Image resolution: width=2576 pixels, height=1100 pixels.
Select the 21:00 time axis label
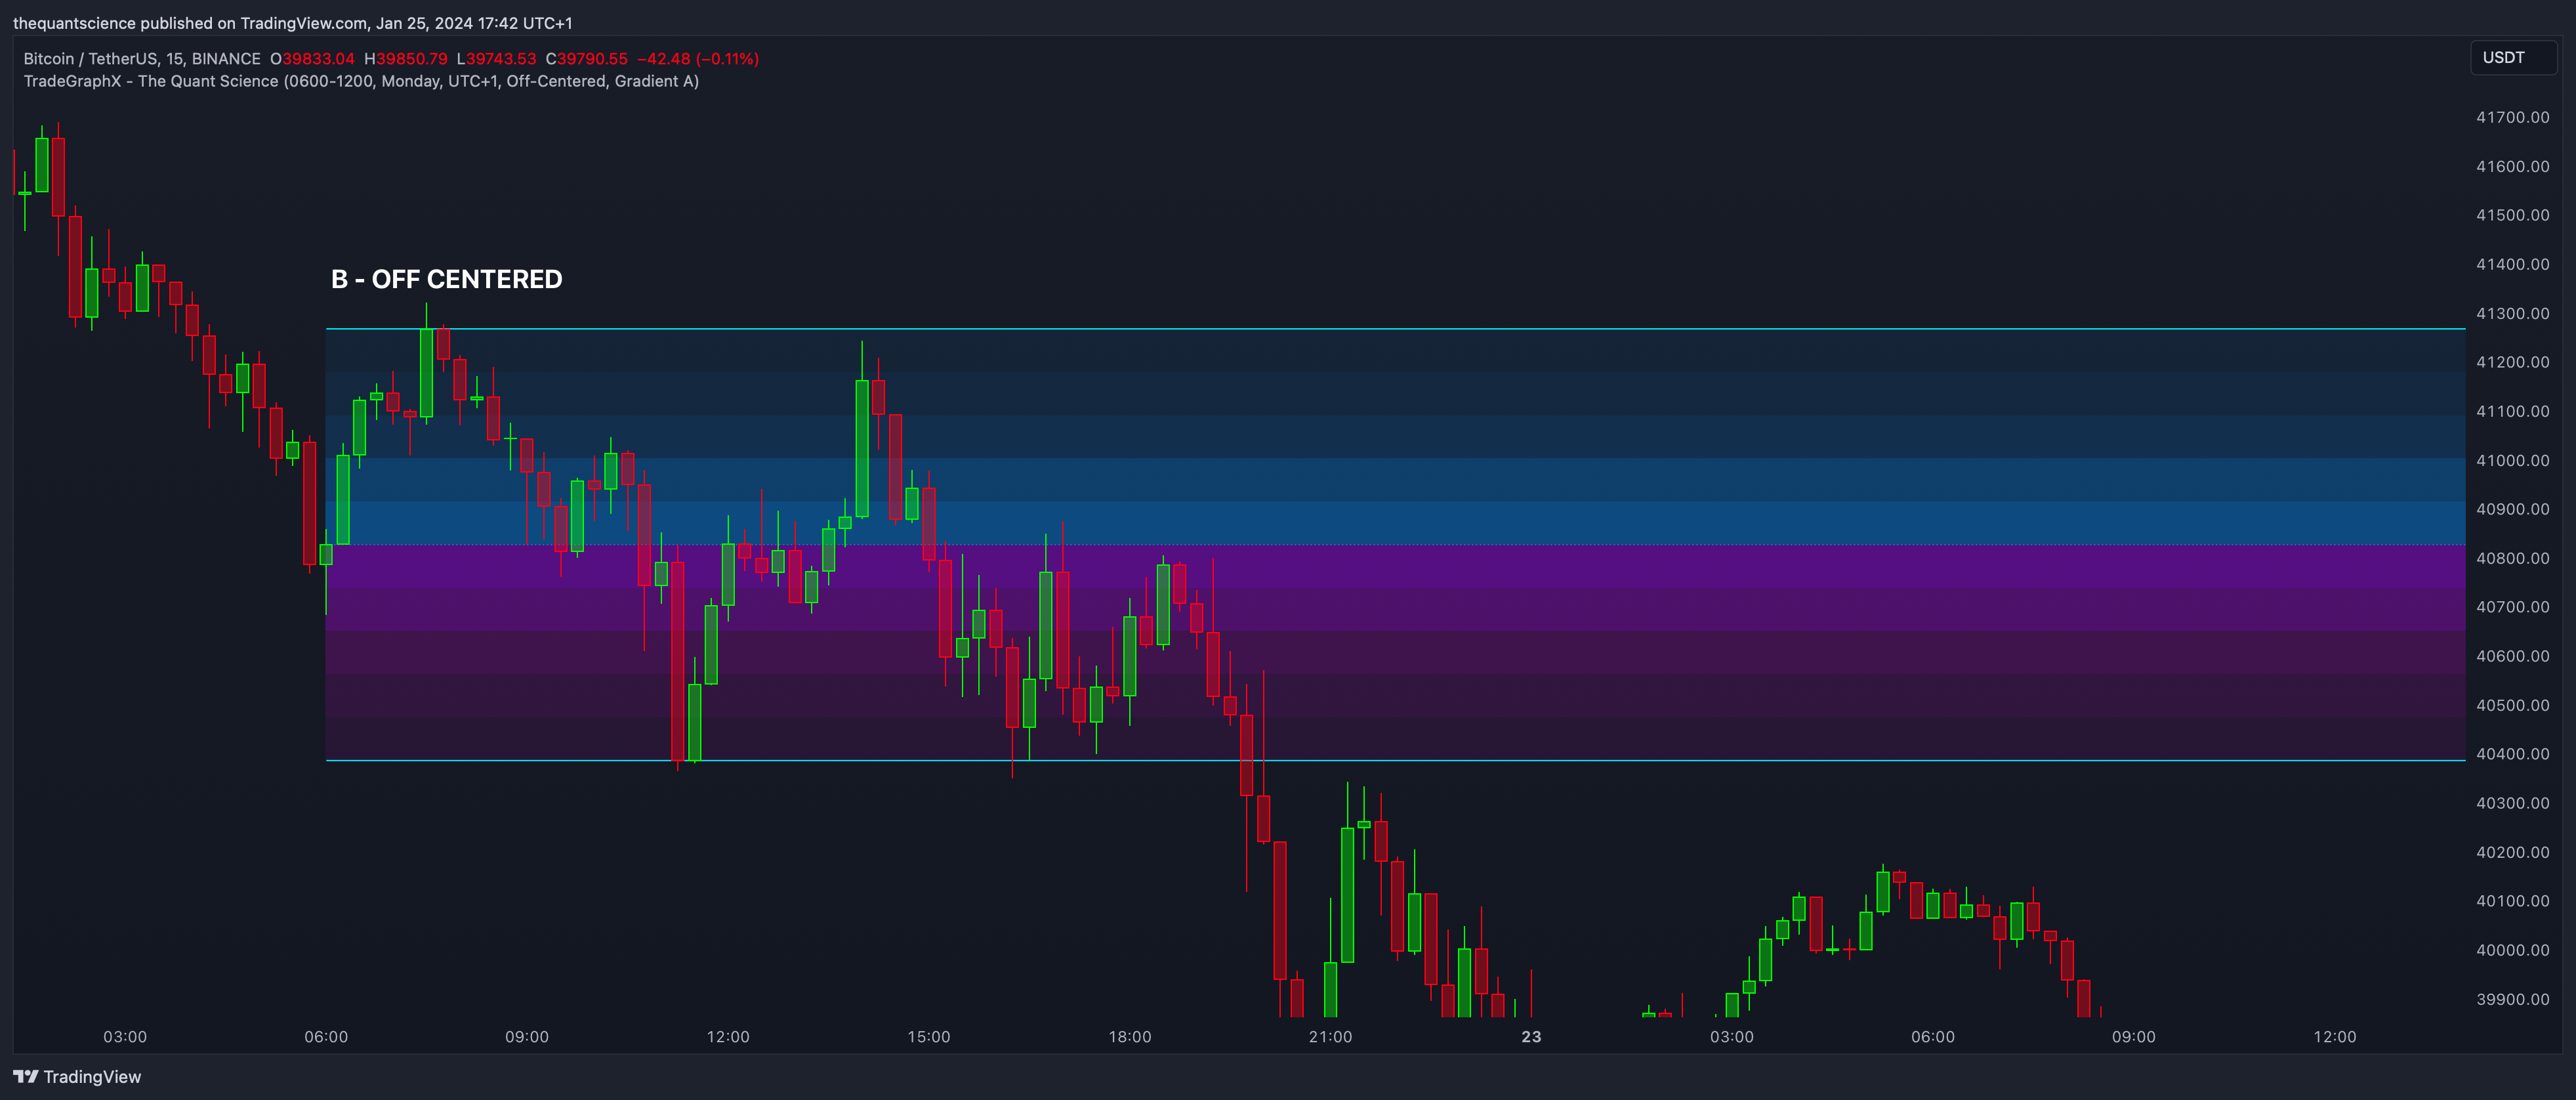[1330, 1037]
